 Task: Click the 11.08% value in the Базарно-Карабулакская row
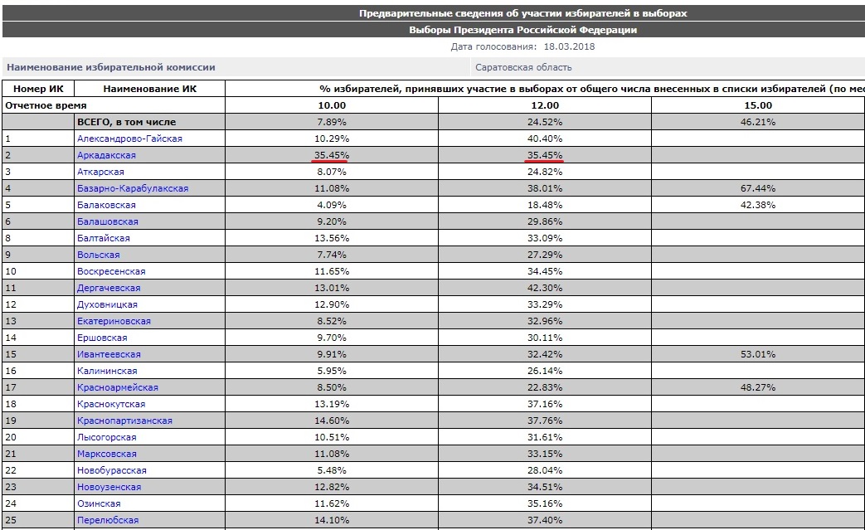[332, 188]
